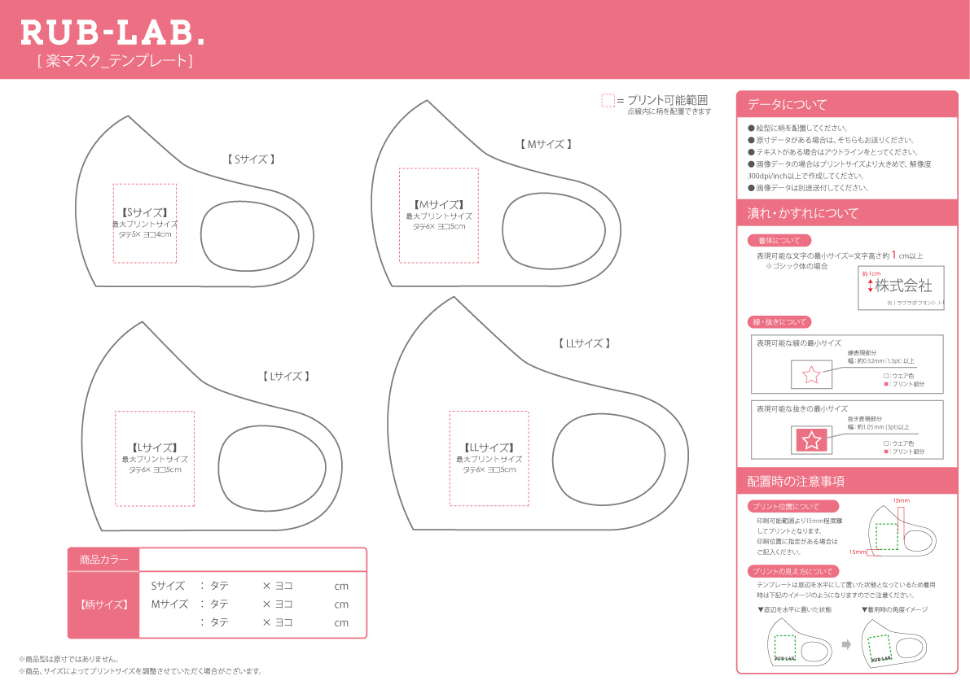
Task: Click the データについて section header
Action: point(846,104)
